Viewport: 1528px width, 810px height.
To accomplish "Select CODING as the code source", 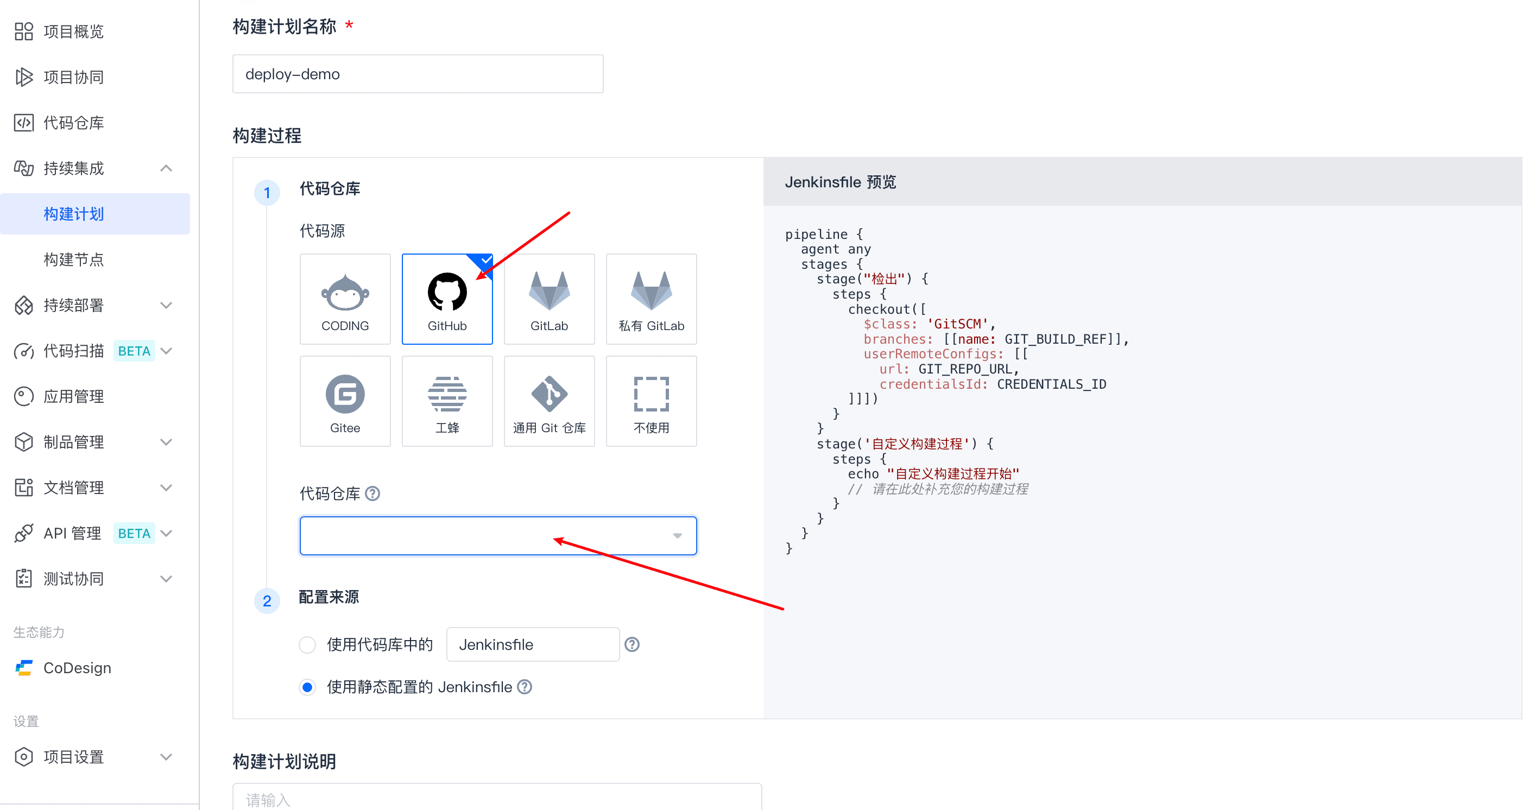I will (x=345, y=299).
